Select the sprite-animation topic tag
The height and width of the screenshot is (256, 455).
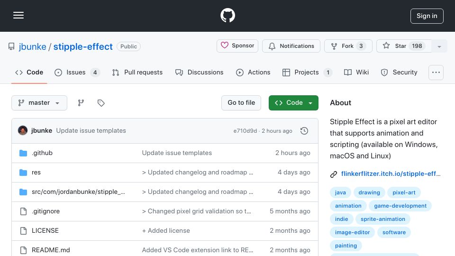click(383, 219)
